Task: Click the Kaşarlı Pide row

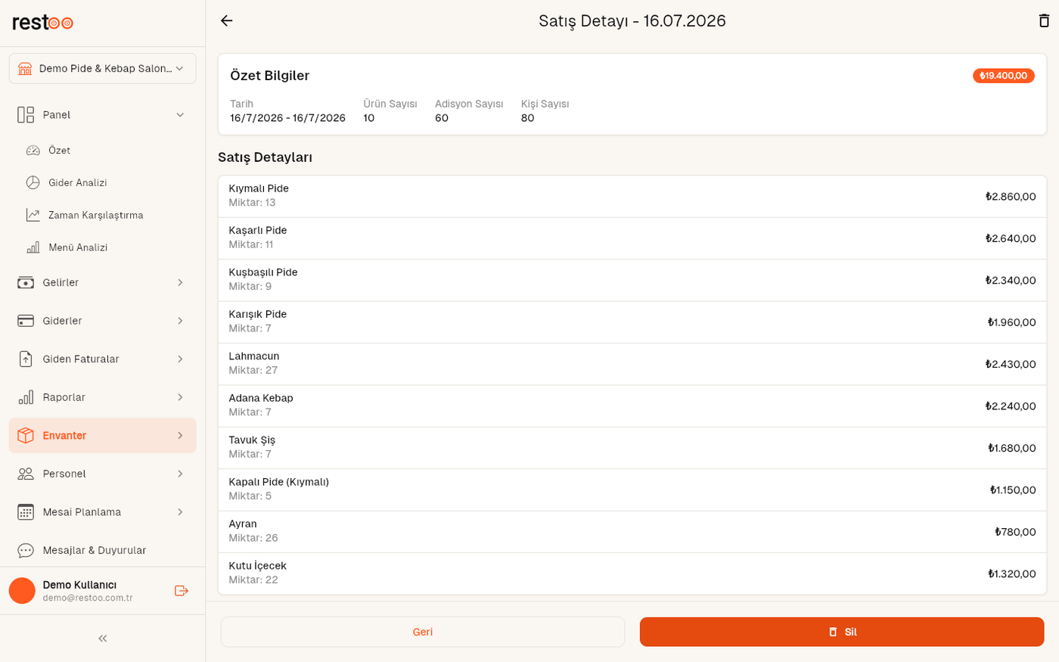Action: (632, 238)
